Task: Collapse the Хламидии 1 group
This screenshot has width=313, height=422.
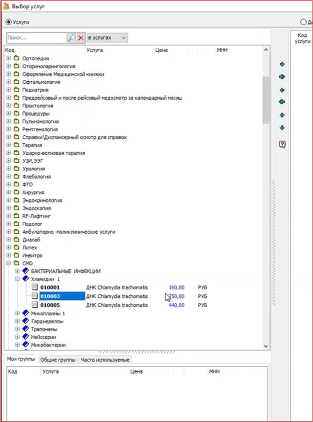Action: (18, 279)
